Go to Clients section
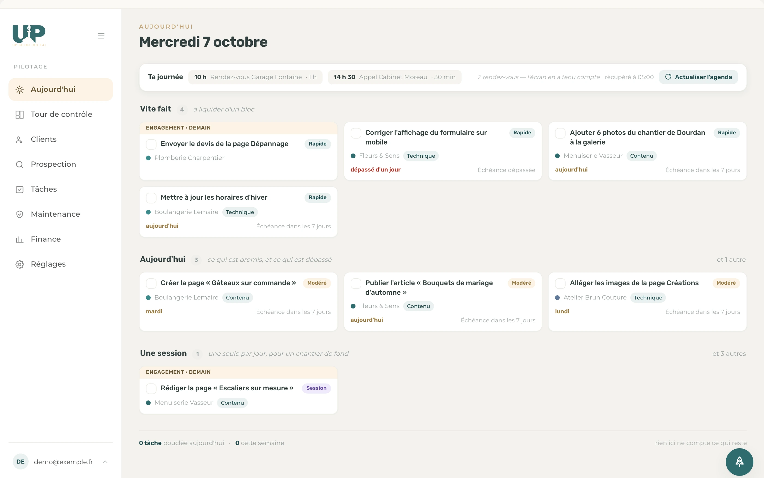Image resolution: width=764 pixels, height=478 pixels. pyautogui.click(x=61, y=139)
